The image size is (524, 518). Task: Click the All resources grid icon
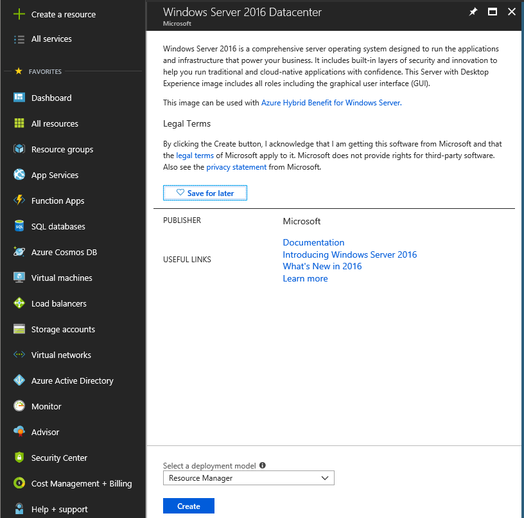pyautogui.click(x=19, y=123)
